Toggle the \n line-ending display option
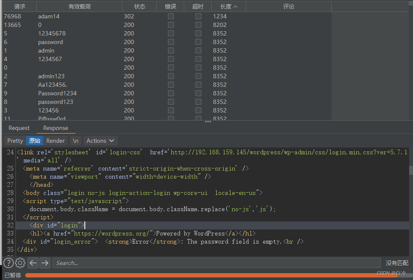 (75, 141)
